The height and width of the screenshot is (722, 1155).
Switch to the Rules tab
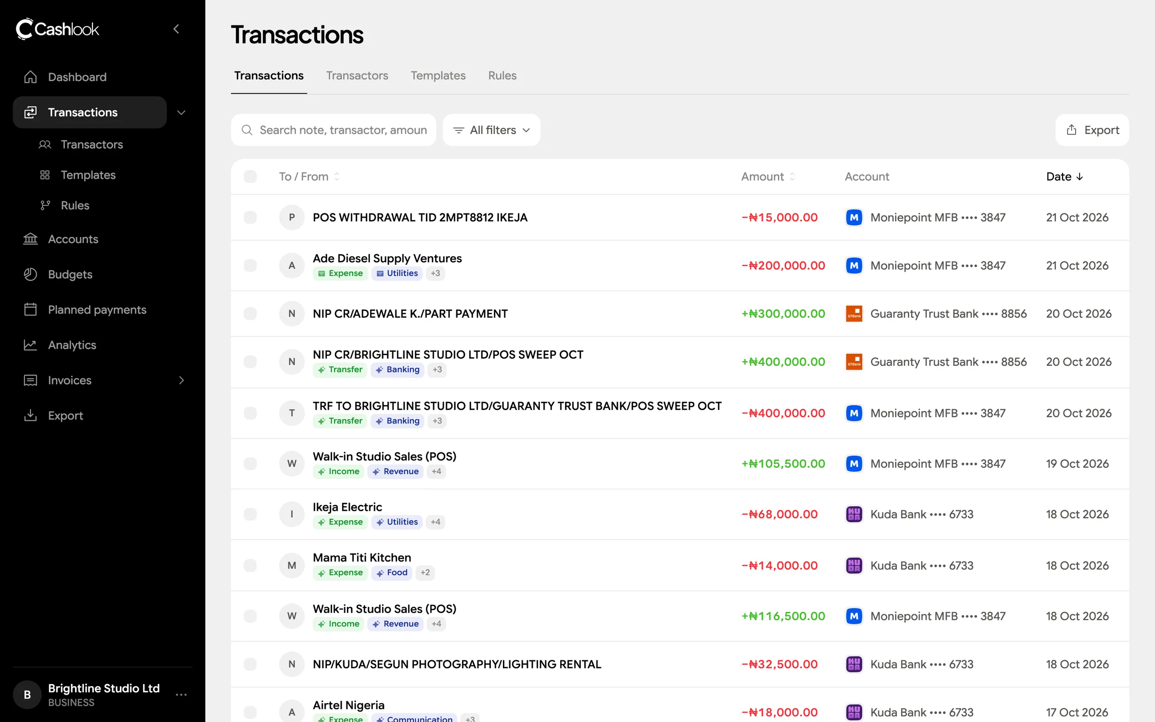point(502,76)
